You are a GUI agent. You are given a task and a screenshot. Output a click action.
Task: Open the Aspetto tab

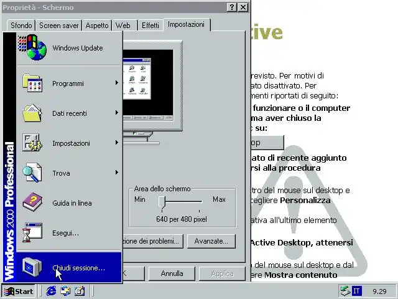97,26
